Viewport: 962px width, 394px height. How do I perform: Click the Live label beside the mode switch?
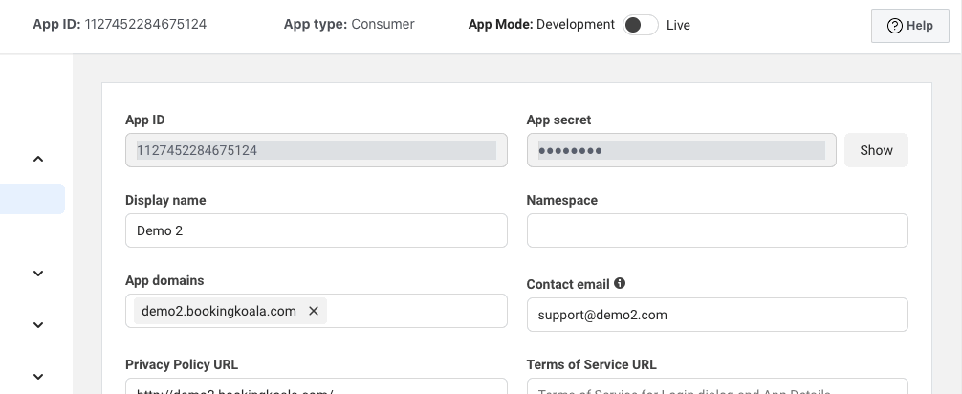coord(678,25)
